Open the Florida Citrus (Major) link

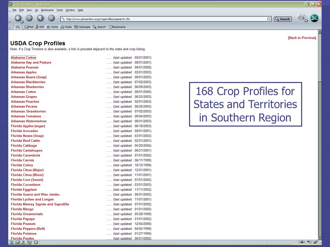tap(27, 170)
